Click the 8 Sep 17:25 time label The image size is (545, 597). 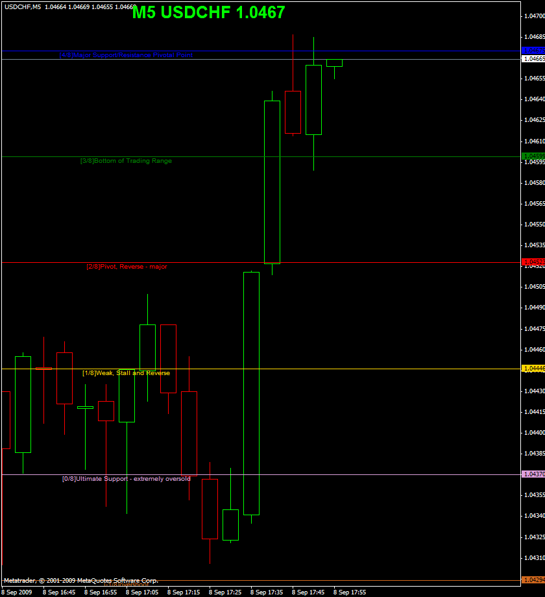[x=225, y=592]
